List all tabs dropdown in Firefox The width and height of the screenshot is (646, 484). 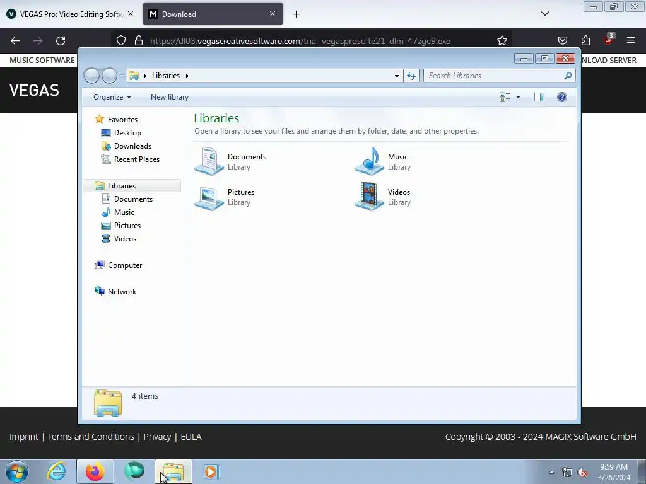(x=544, y=14)
